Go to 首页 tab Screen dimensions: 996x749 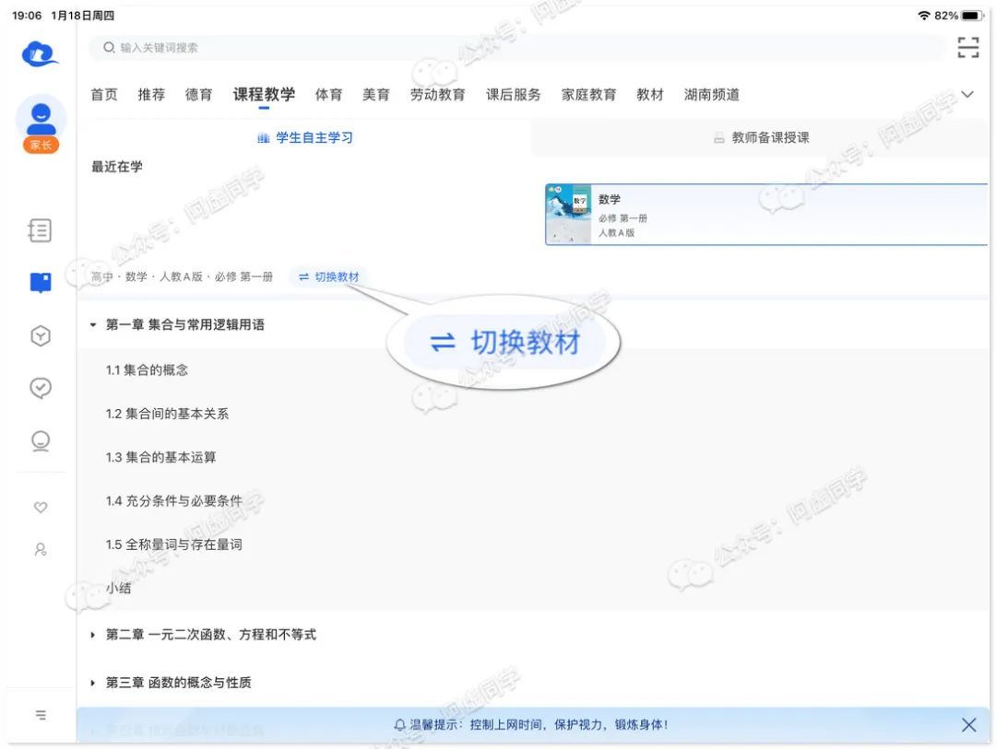pyautogui.click(x=104, y=95)
